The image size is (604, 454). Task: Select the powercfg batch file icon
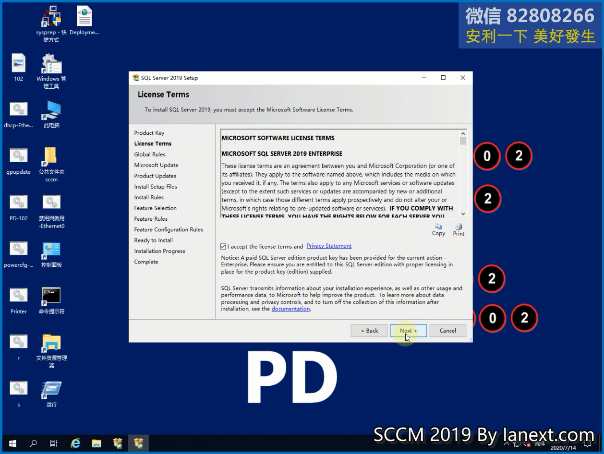coord(19,254)
